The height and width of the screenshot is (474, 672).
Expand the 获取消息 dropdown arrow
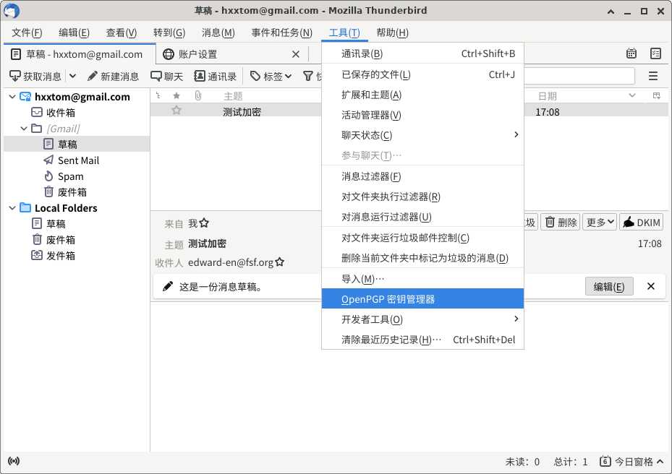tap(73, 76)
